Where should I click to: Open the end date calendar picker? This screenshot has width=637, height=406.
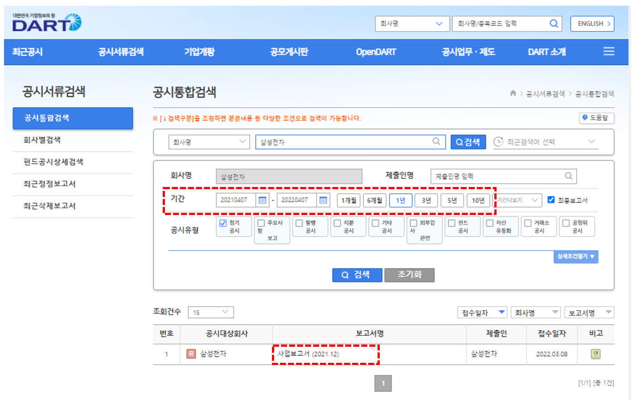[x=323, y=200]
